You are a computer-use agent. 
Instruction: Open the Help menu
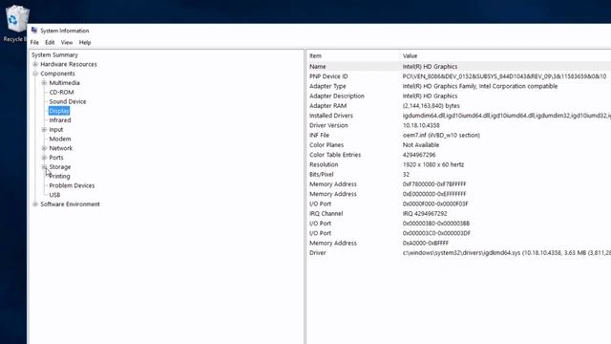click(85, 42)
